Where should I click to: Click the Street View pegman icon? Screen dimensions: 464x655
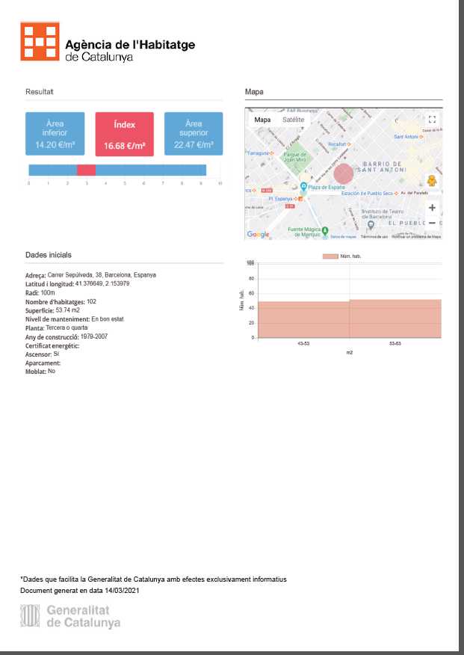click(432, 181)
